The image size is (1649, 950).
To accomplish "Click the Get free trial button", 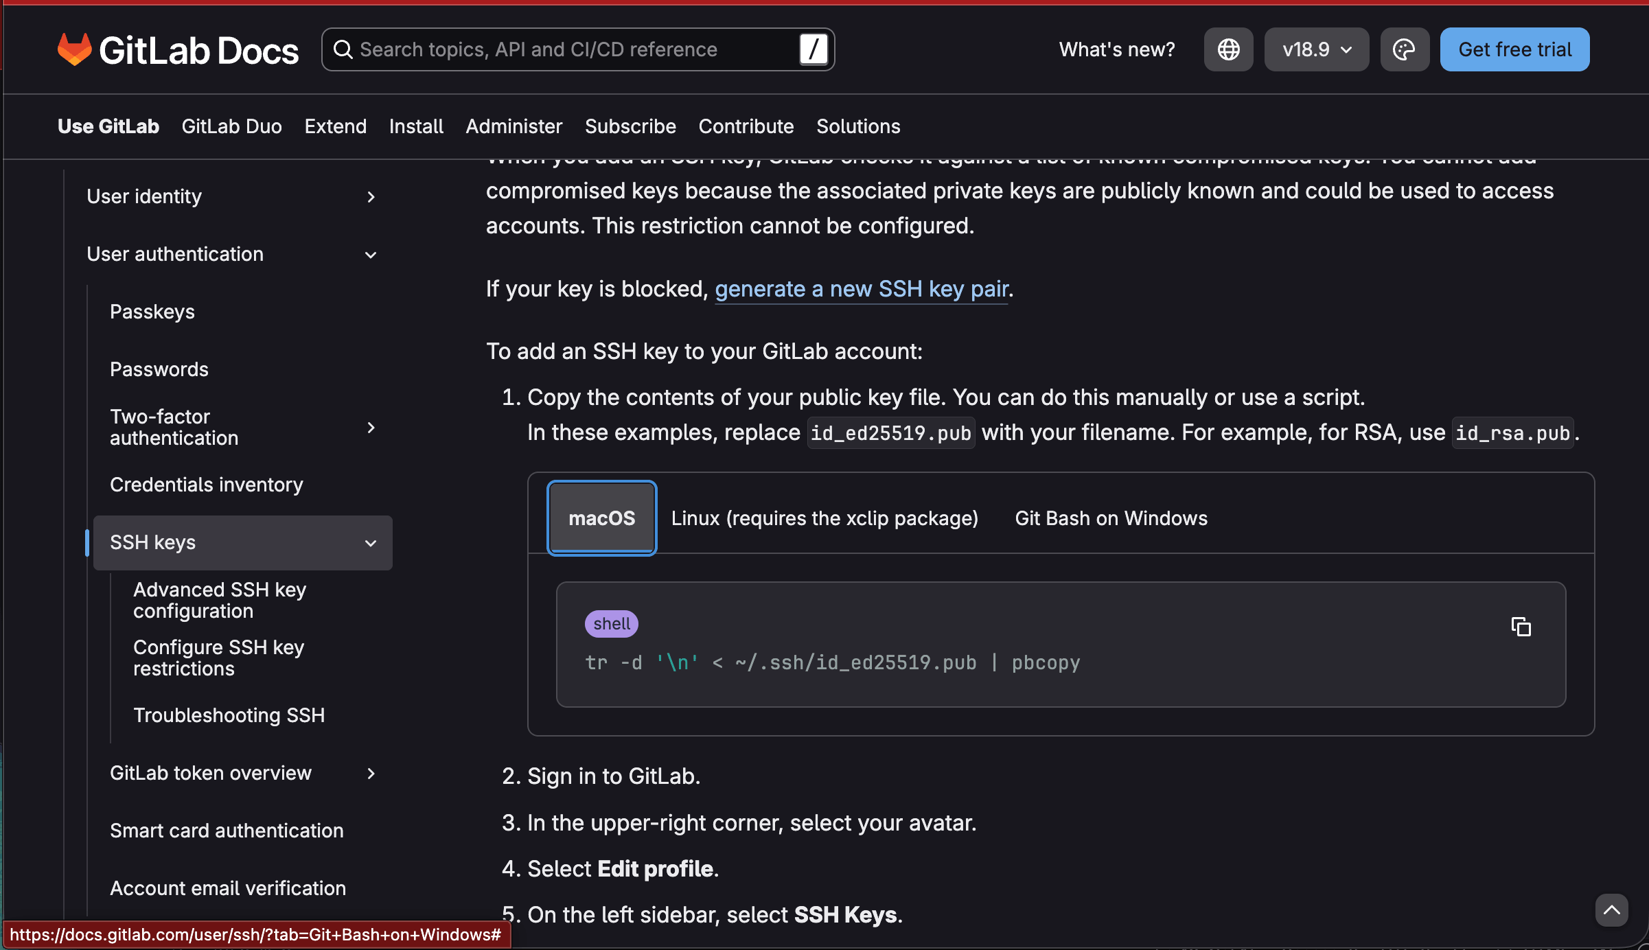I will [x=1514, y=49].
